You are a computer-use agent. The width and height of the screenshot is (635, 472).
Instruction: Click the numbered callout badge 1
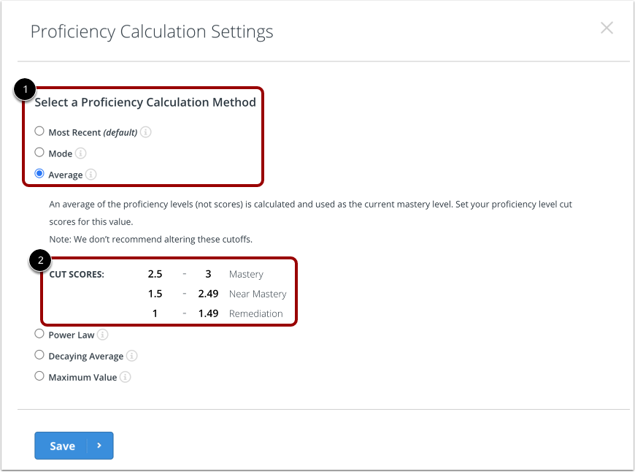pos(25,89)
